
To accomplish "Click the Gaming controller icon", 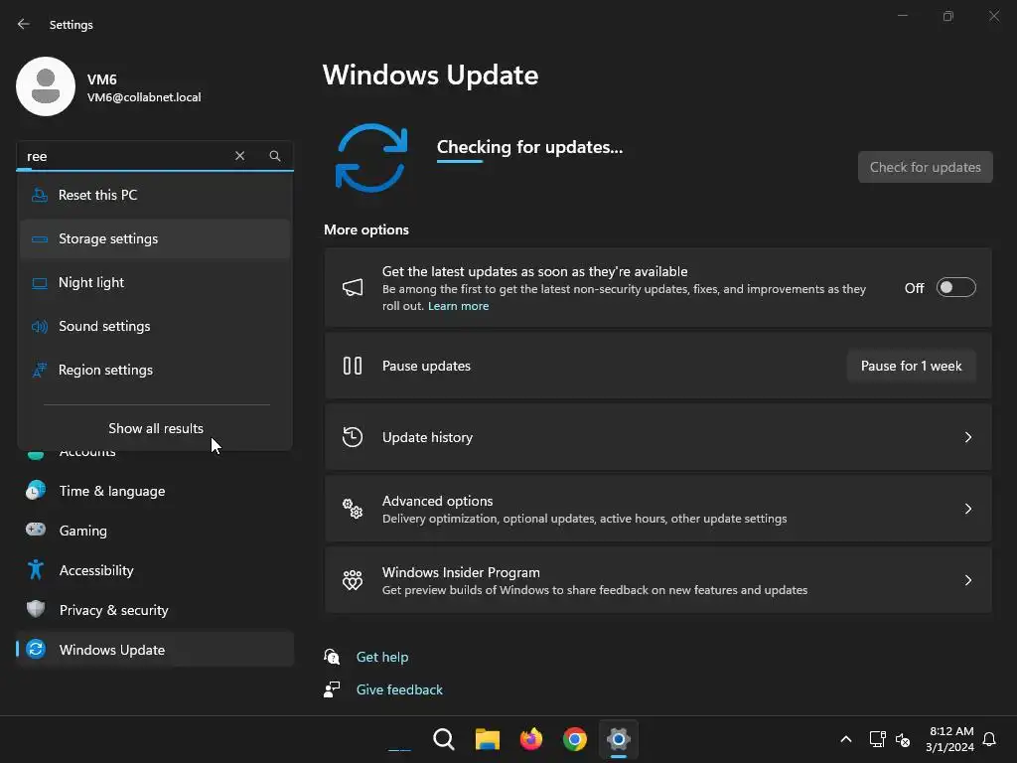I will [36, 531].
